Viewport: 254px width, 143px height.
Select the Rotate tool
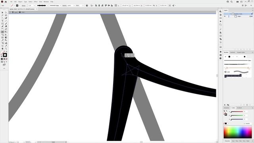coord(2,29)
